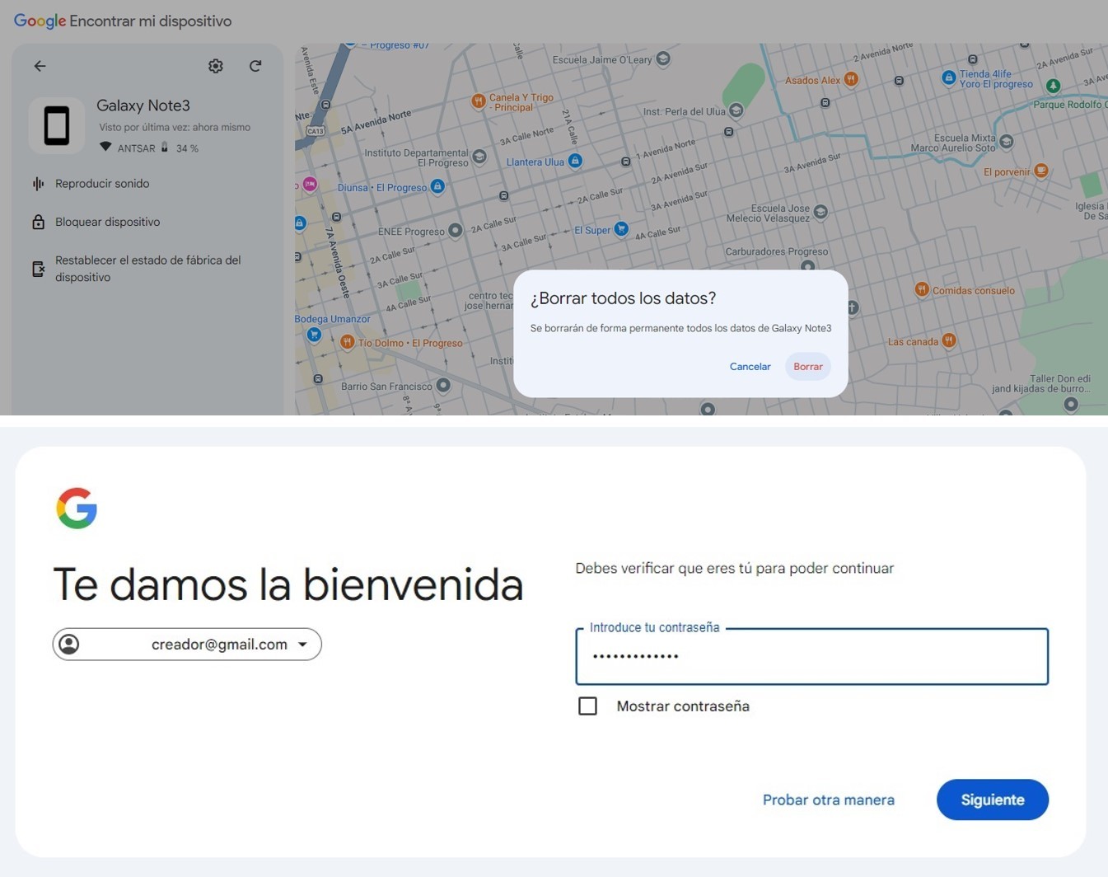Image resolution: width=1108 pixels, height=877 pixels.
Task: Cancel the erase data dialog
Action: pos(750,367)
